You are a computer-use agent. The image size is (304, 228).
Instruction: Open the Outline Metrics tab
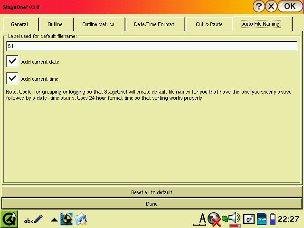coord(99,24)
